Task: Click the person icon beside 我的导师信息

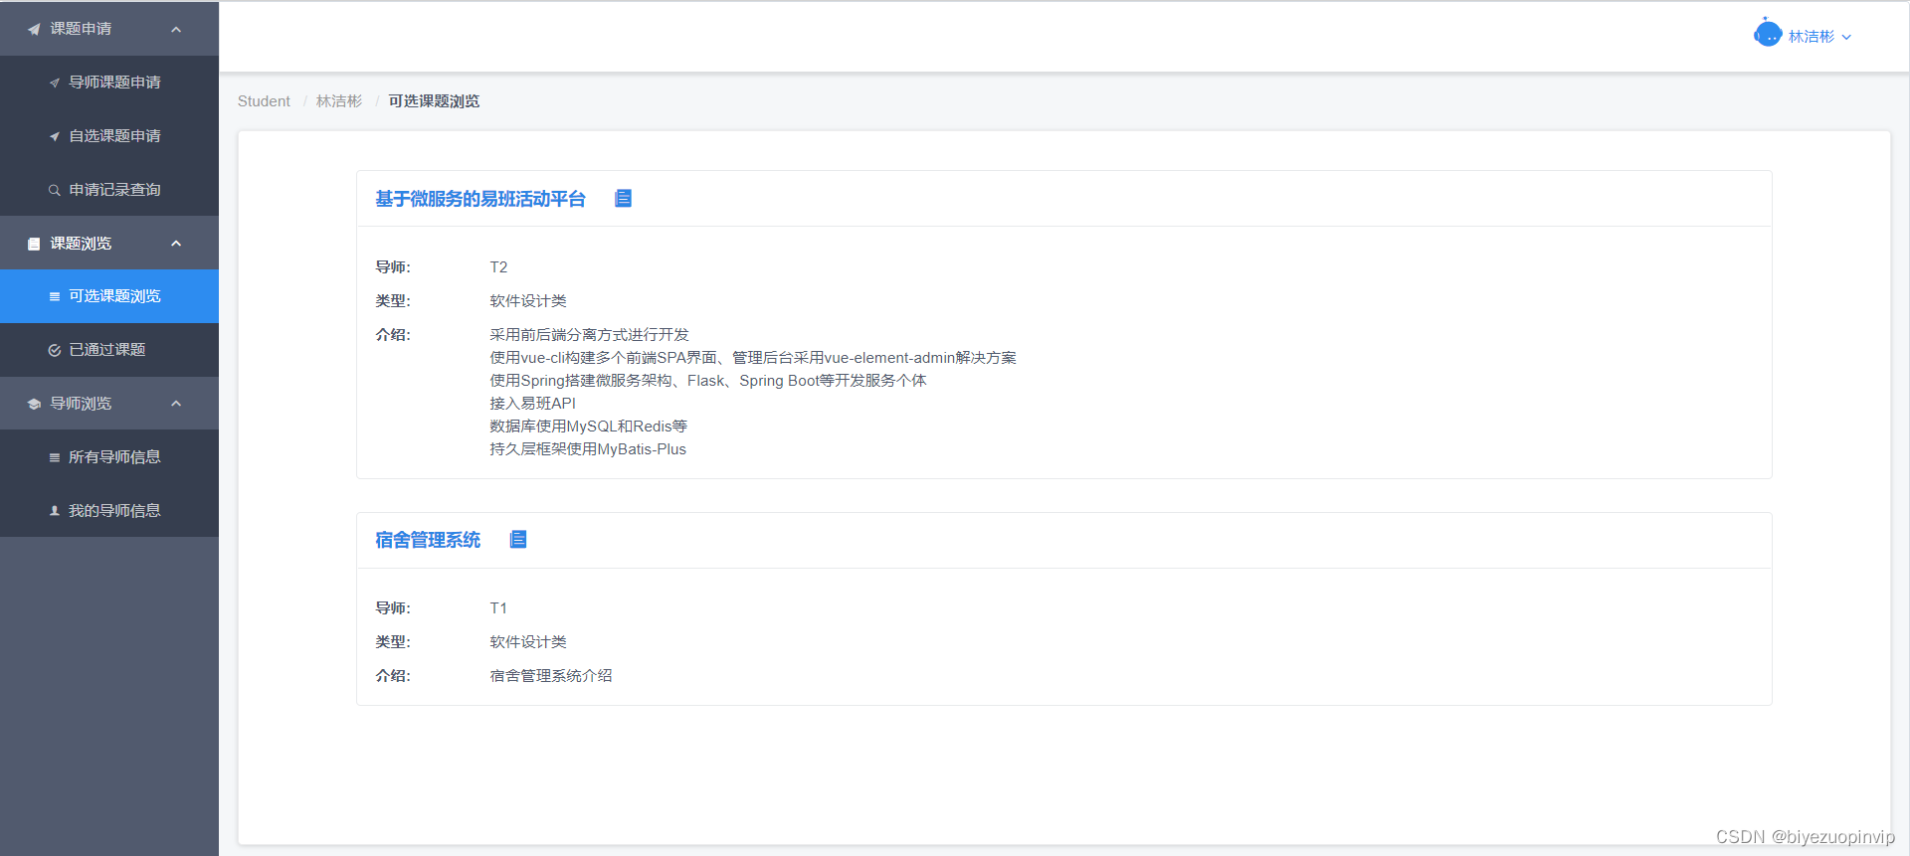Action: pos(55,511)
